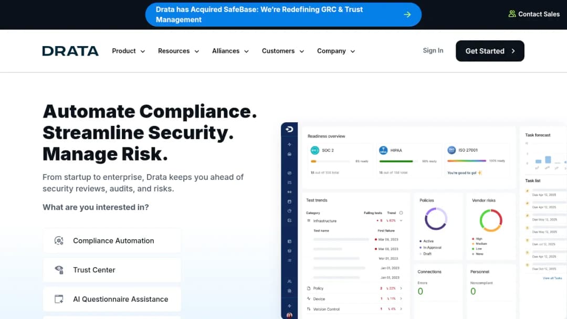Screen dimensions: 567x319
Task: Select the Compliance Automation gear icon
Action: 59,241
